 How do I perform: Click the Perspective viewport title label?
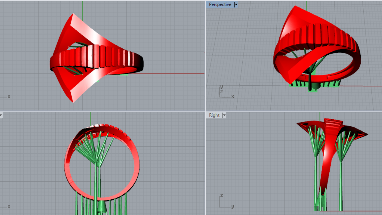coord(220,5)
